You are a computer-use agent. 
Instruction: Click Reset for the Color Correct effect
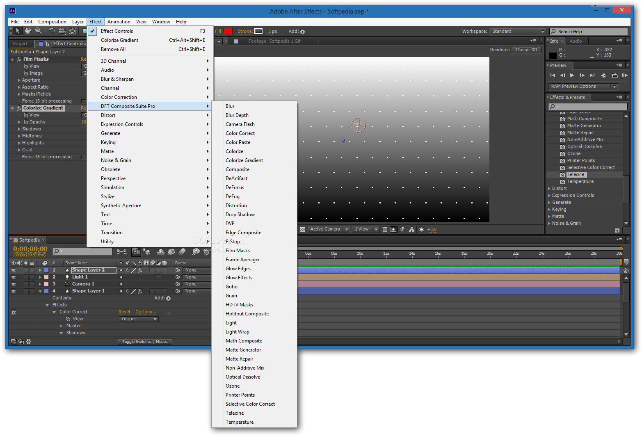(124, 312)
